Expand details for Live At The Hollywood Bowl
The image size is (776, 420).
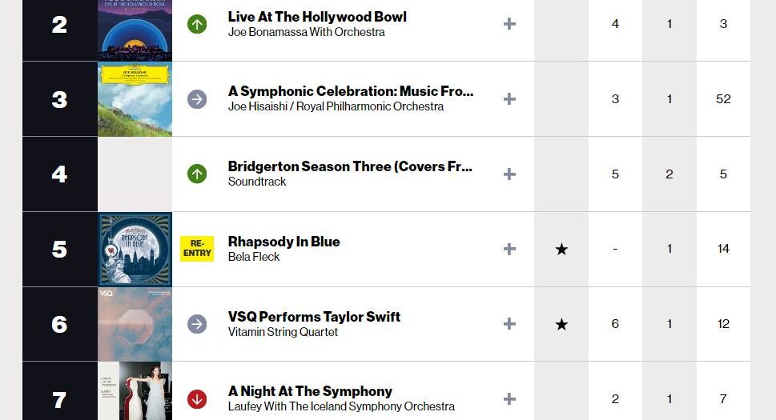(x=509, y=24)
